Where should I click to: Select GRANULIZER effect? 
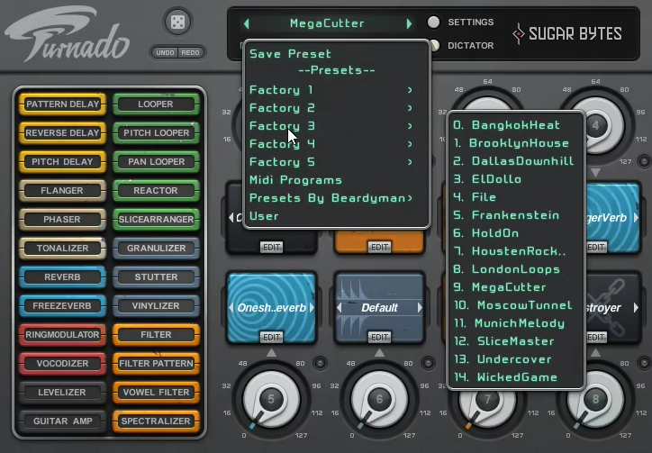[156, 248]
